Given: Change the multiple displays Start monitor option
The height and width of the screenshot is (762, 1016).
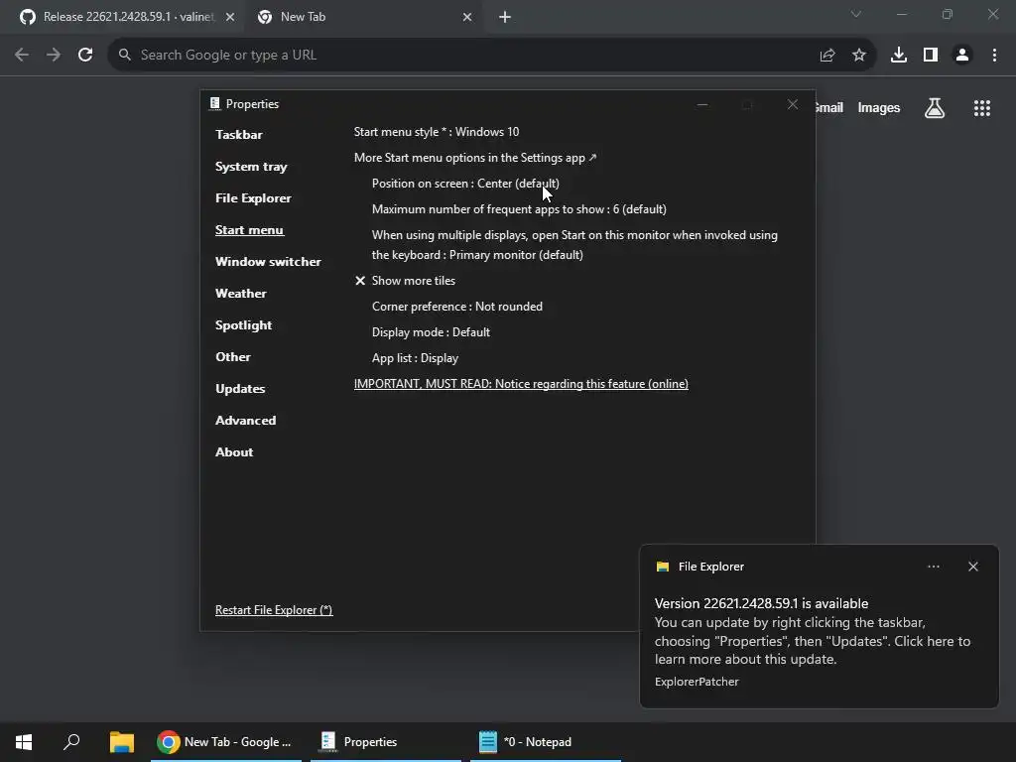Looking at the screenshot, I should point(574,245).
